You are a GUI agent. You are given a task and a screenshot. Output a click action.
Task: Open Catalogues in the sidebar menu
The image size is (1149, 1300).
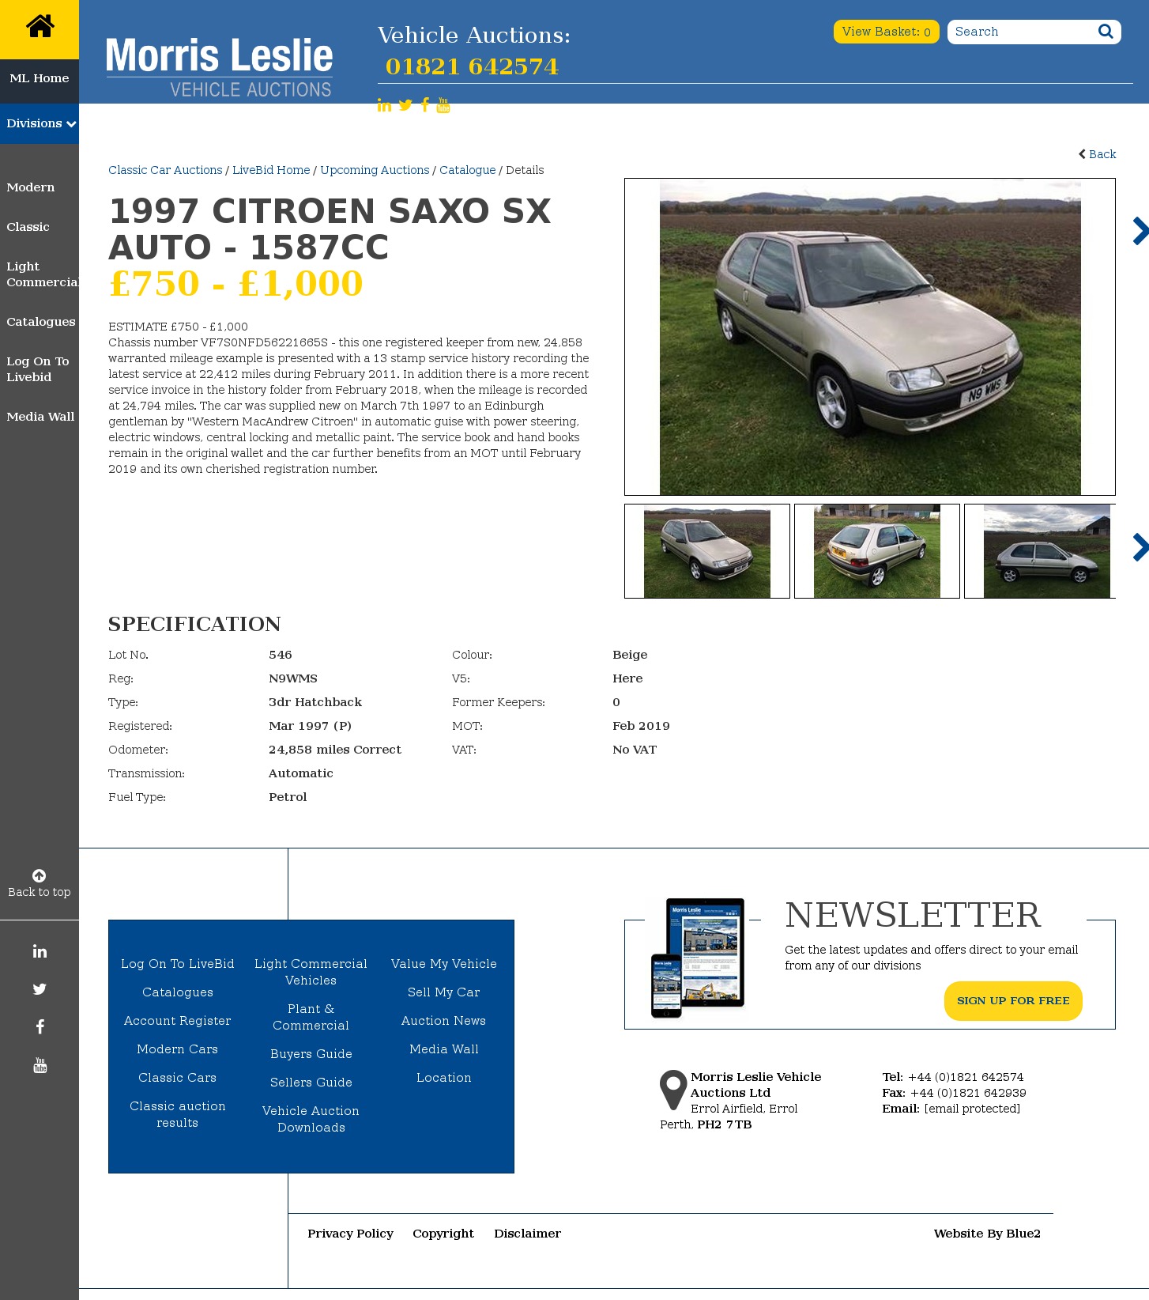tap(41, 322)
